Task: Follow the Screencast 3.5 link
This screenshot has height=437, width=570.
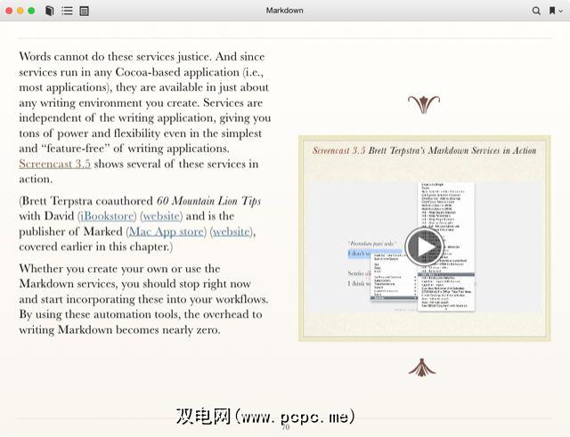Action: pos(54,164)
